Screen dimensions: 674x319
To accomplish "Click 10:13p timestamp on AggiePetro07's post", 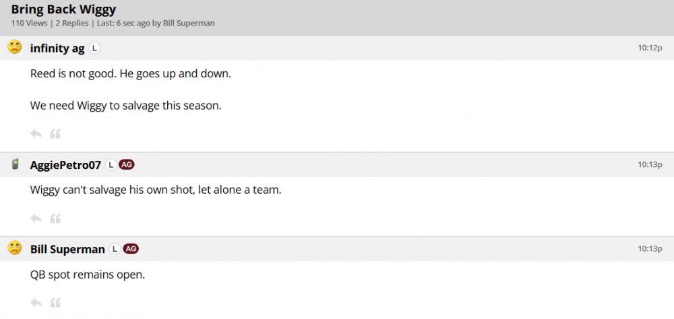I will point(650,165).
